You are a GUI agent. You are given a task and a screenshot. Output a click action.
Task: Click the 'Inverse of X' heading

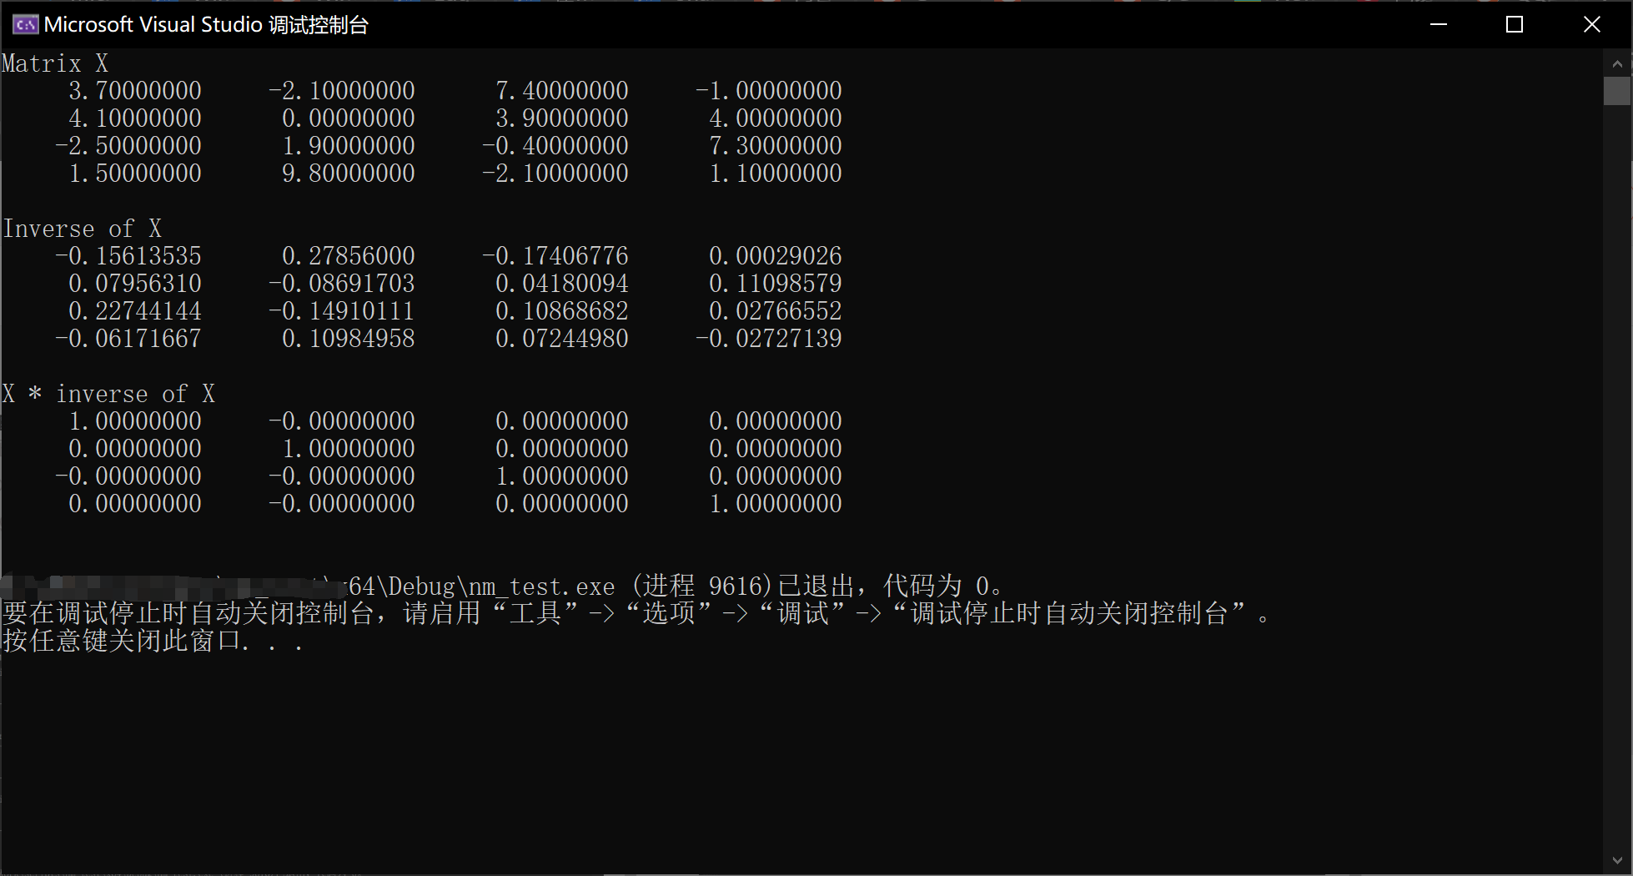coord(82,229)
